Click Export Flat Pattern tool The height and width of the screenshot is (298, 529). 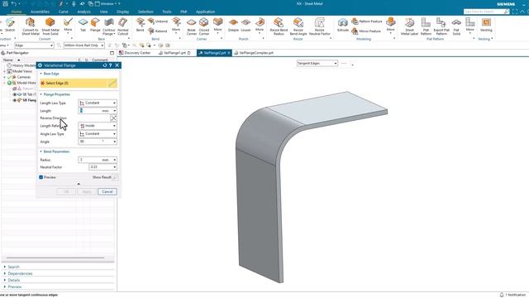tap(441, 26)
